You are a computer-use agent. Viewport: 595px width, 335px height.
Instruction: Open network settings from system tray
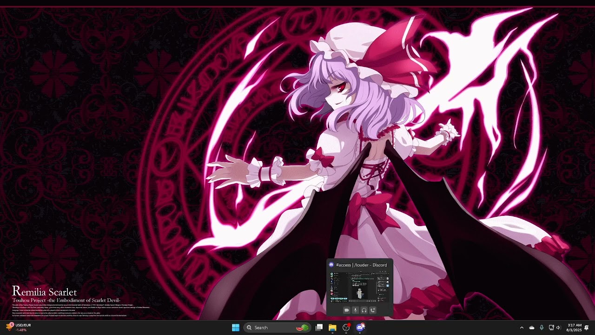(551, 328)
